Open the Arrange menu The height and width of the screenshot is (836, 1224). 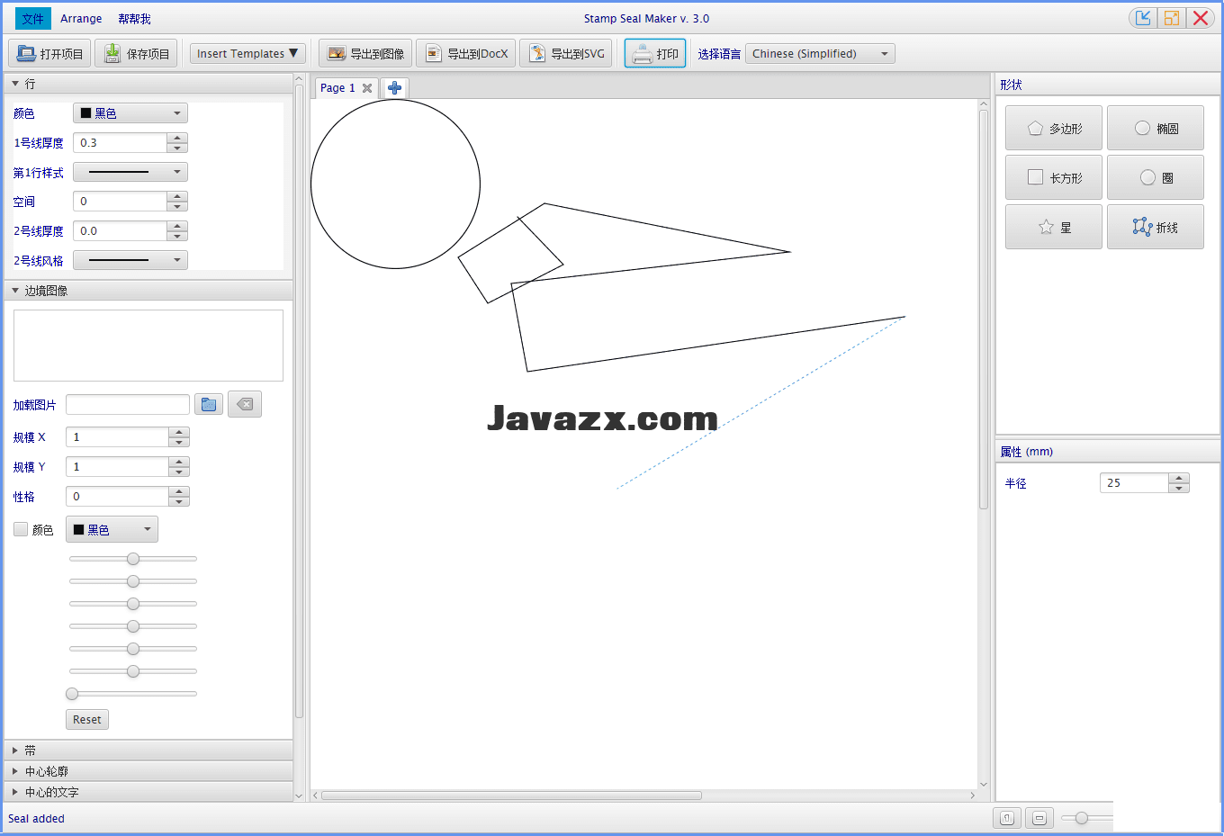point(81,19)
